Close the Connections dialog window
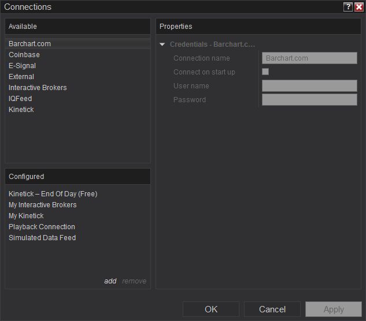This screenshot has height=321, width=366. tap(358, 7)
